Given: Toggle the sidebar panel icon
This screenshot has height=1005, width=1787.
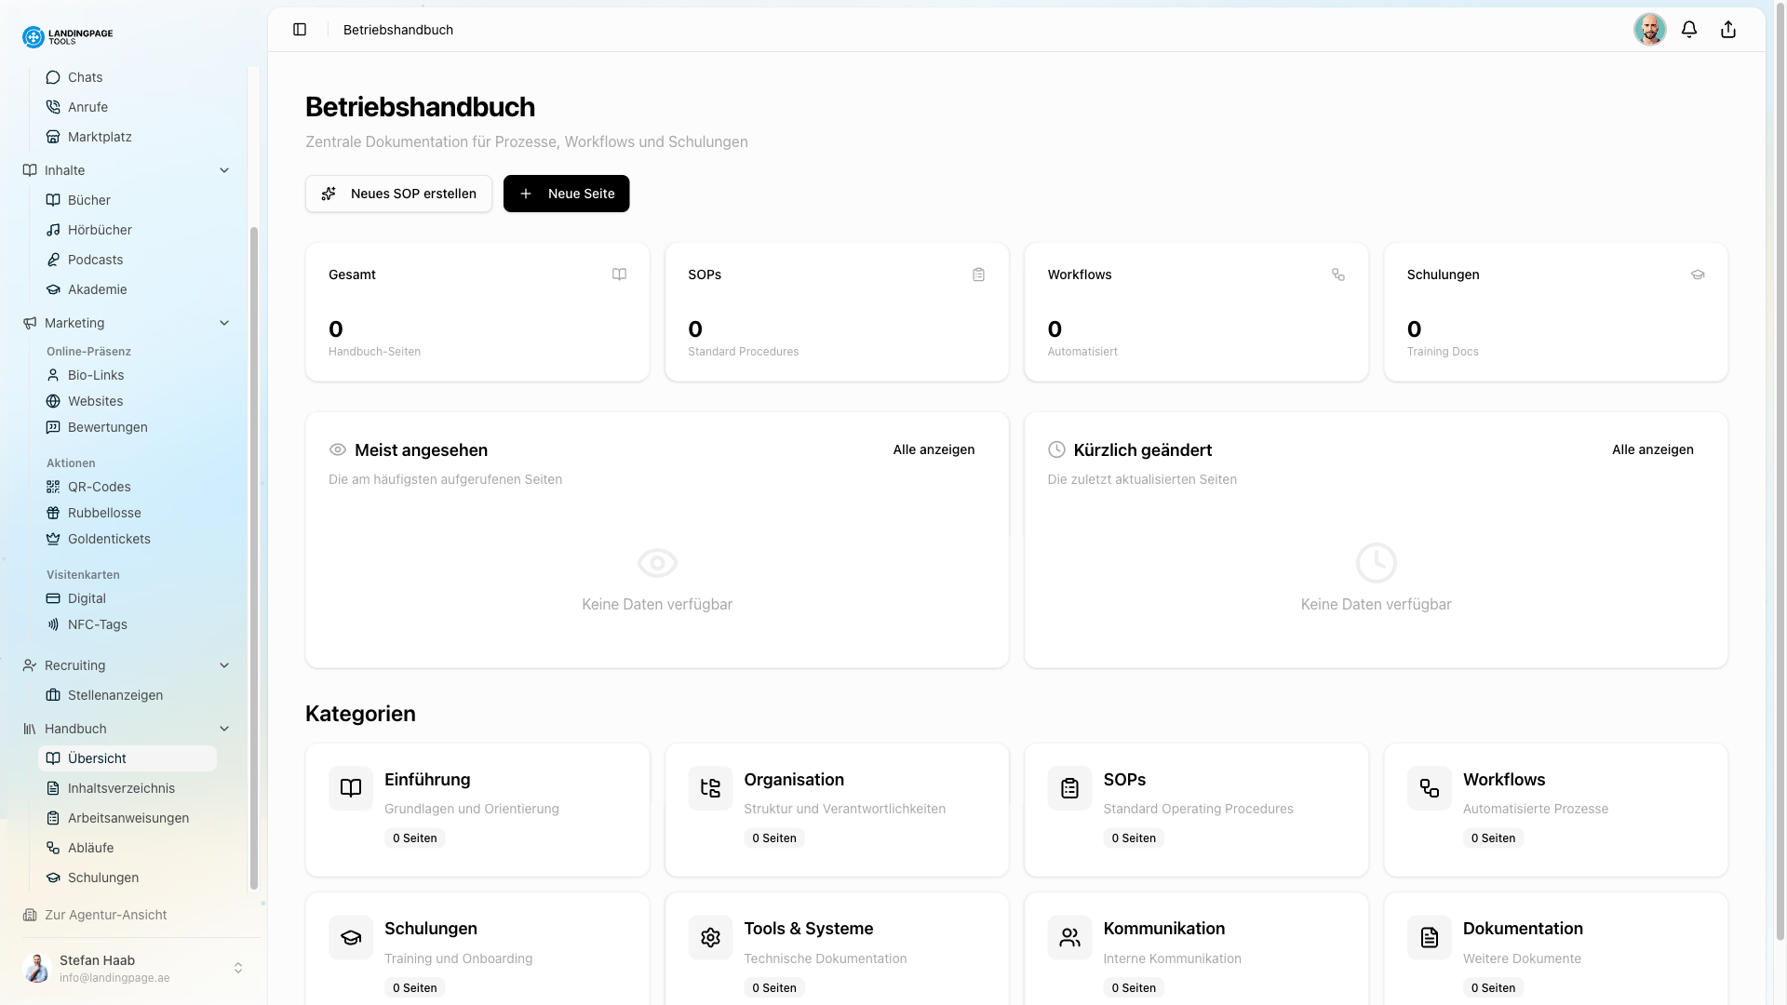Looking at the screenshot, I should pos(300,29).
